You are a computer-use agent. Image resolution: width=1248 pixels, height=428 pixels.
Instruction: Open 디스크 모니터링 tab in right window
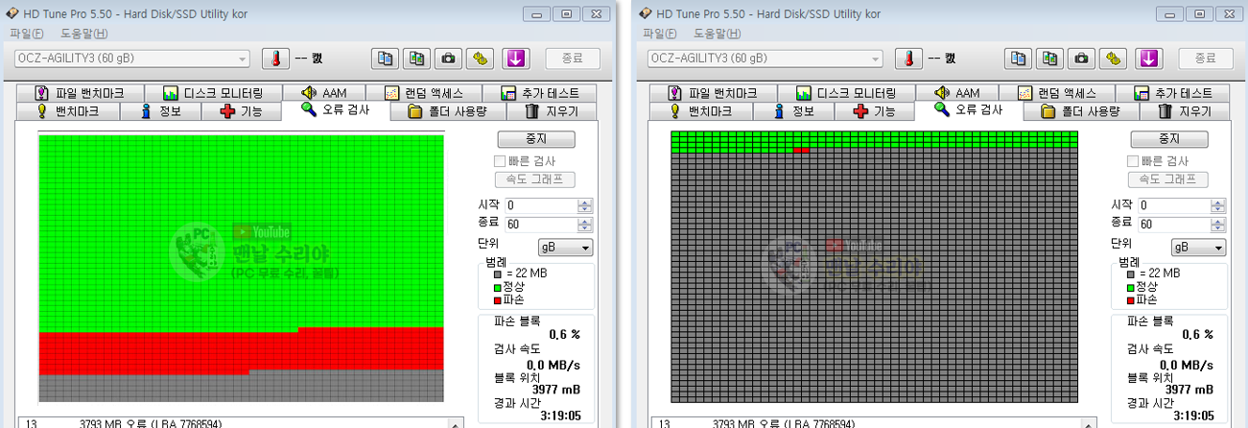pos(846,93)
